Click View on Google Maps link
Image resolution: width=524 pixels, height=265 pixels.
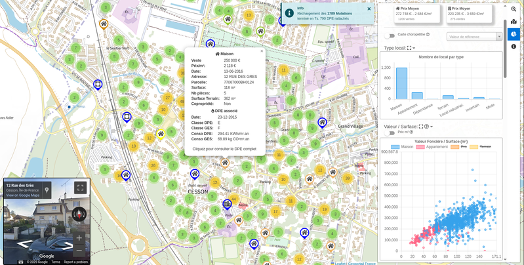tap(23, 195)
